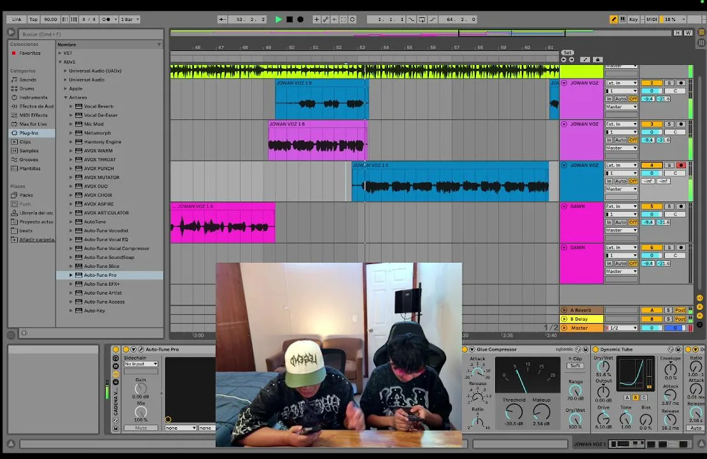707x459 pixels.
Task: Expand Universal Audio (UADx) folder
Action: pyautogui.click(x=65, y=71)
